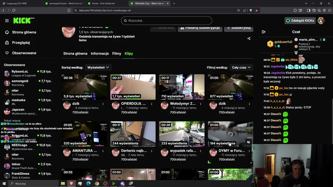The image size is (333, 187).
Task: Expand the pinned gift leaderboard in chat
Action: tap(296, 53)
